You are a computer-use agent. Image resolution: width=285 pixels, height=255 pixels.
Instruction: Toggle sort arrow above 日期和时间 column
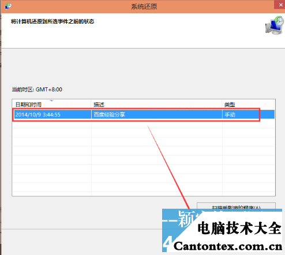click(x=51, y=101)
